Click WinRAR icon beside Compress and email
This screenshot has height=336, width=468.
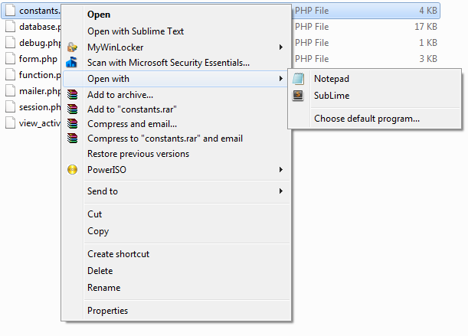coord(72,123)
